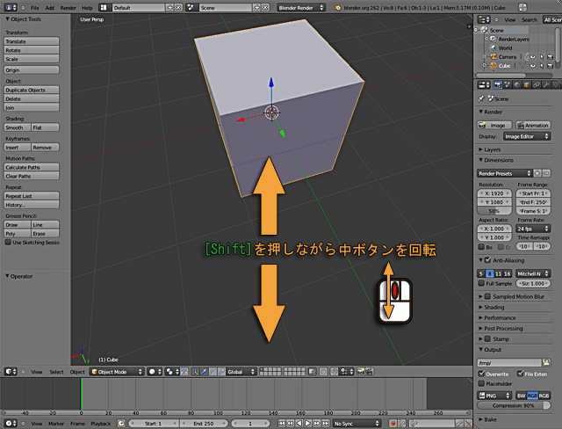Screen dimensions: 562x429
Task: Select the World item icon in outliner
Action: [492, 47]
